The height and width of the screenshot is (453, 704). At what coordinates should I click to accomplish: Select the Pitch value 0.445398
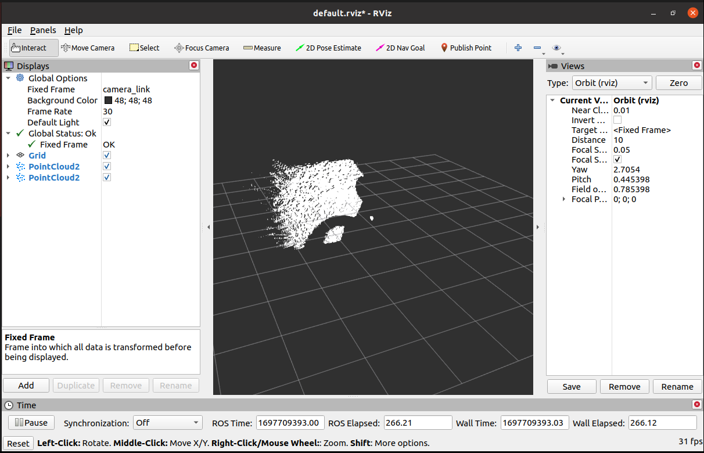pyautogui.click(x=631, y=179)
